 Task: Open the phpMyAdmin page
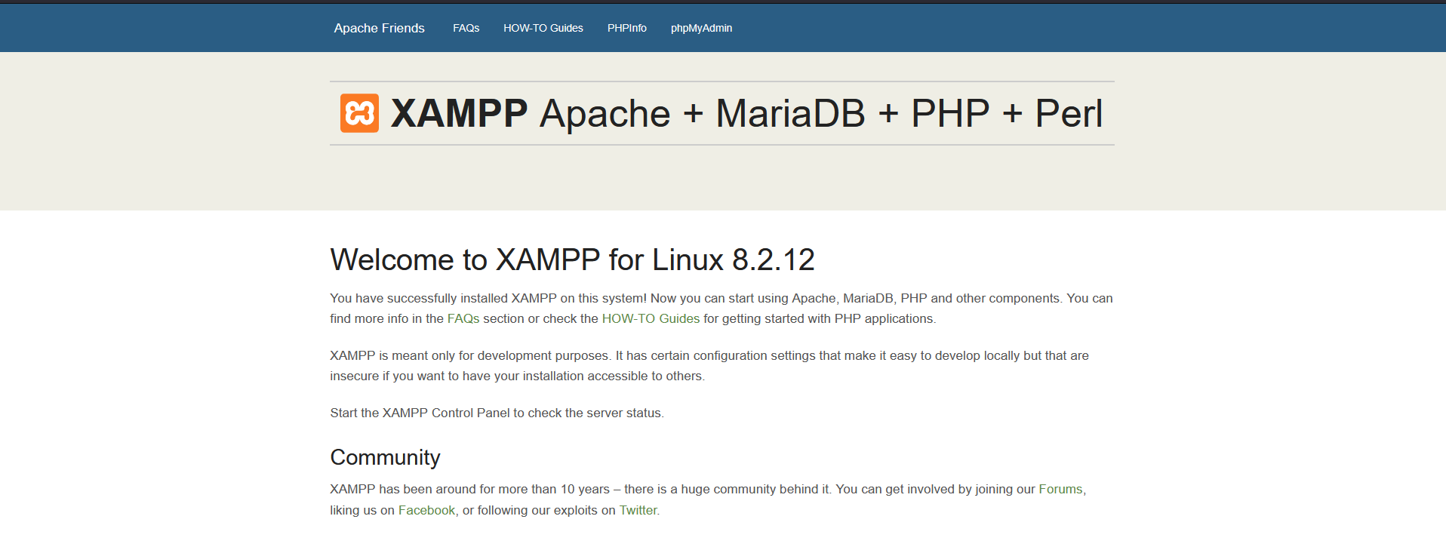700,28
